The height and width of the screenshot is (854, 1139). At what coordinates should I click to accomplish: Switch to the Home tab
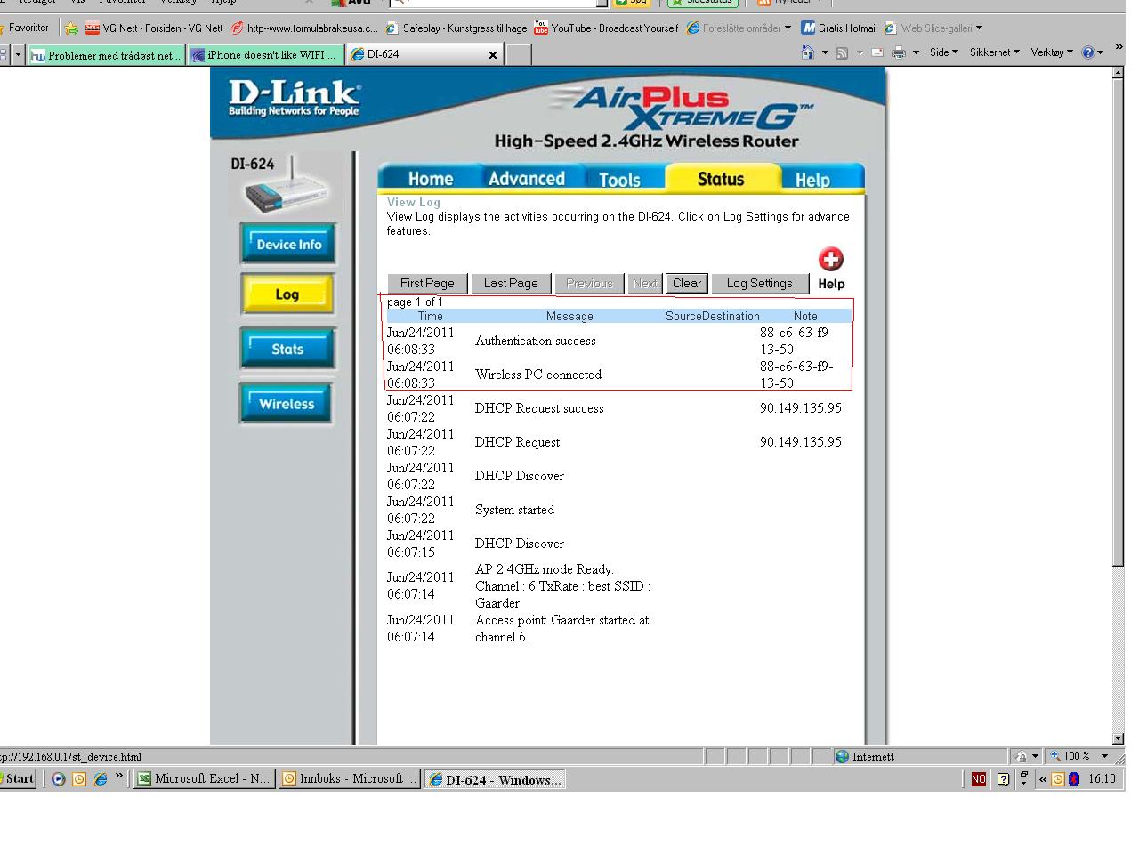click(431, 178)
